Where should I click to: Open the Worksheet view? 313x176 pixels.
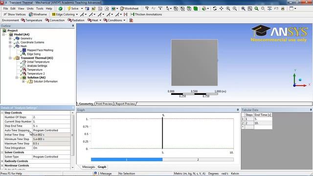tap(129, 9)
